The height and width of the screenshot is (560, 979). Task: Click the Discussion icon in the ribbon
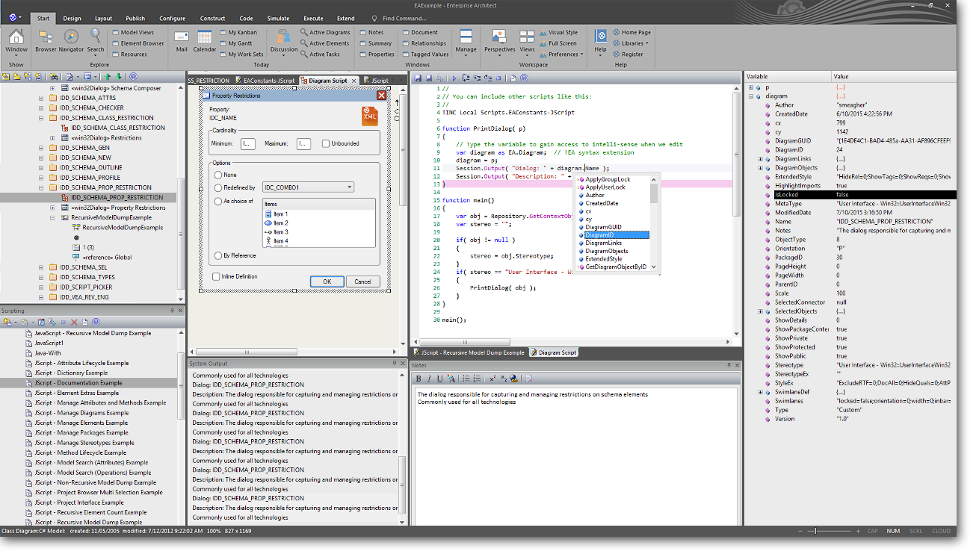[x=283, y=37]
